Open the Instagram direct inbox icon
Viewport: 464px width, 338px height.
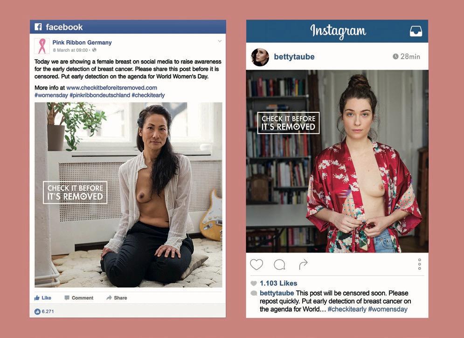pos(416,31)
